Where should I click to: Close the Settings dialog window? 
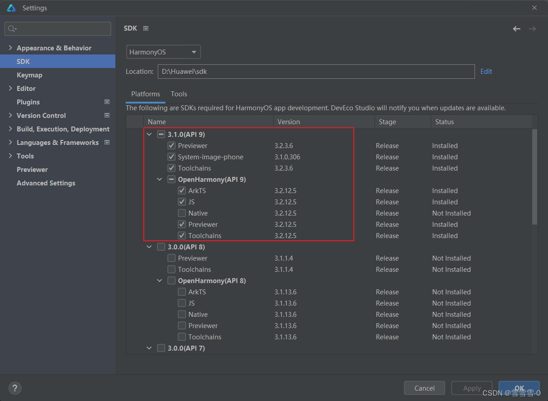(x=534, y=8)
